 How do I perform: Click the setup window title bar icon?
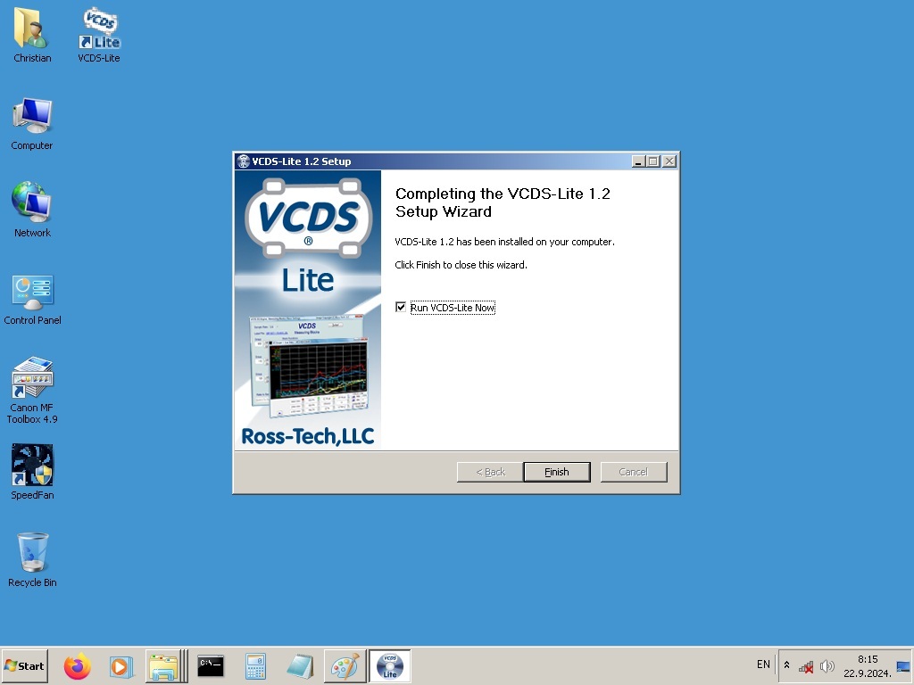(243, 161)
